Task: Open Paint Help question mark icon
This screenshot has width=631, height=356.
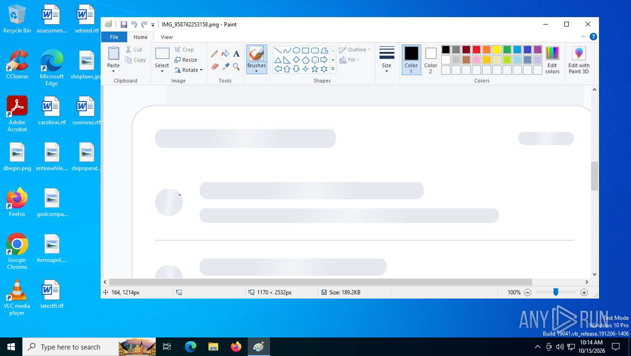Action: pyautogui.click(x=593, y=37)
